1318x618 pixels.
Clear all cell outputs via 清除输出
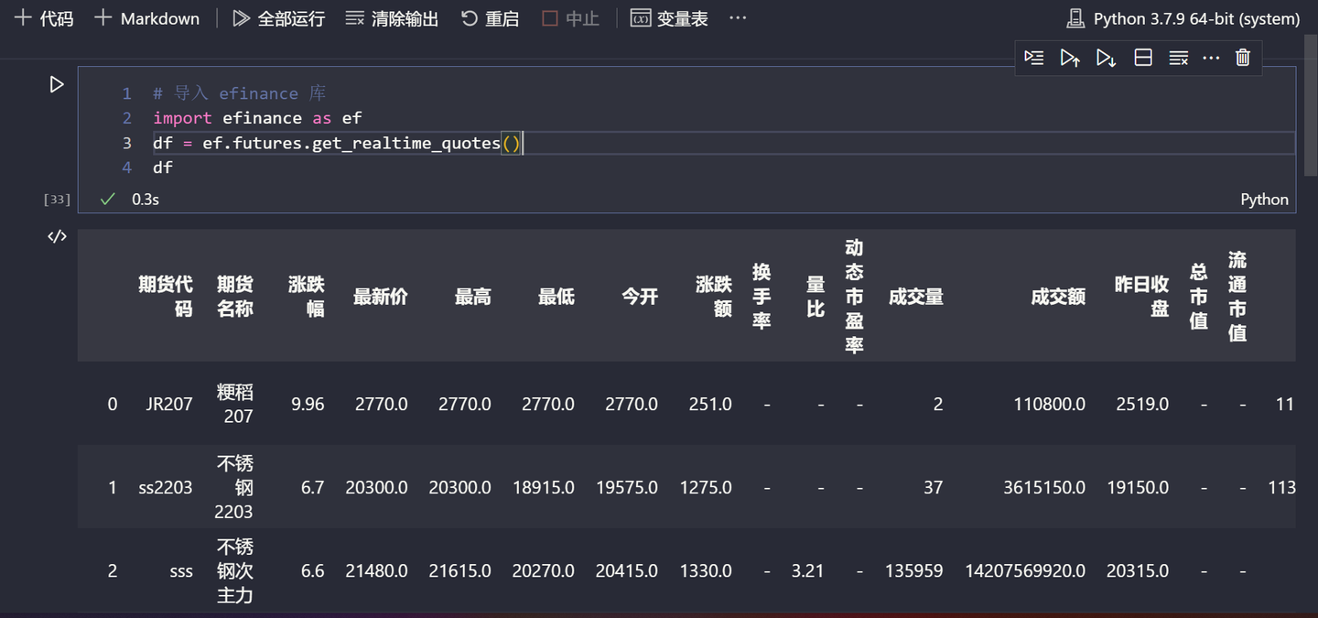coord(391,17)
